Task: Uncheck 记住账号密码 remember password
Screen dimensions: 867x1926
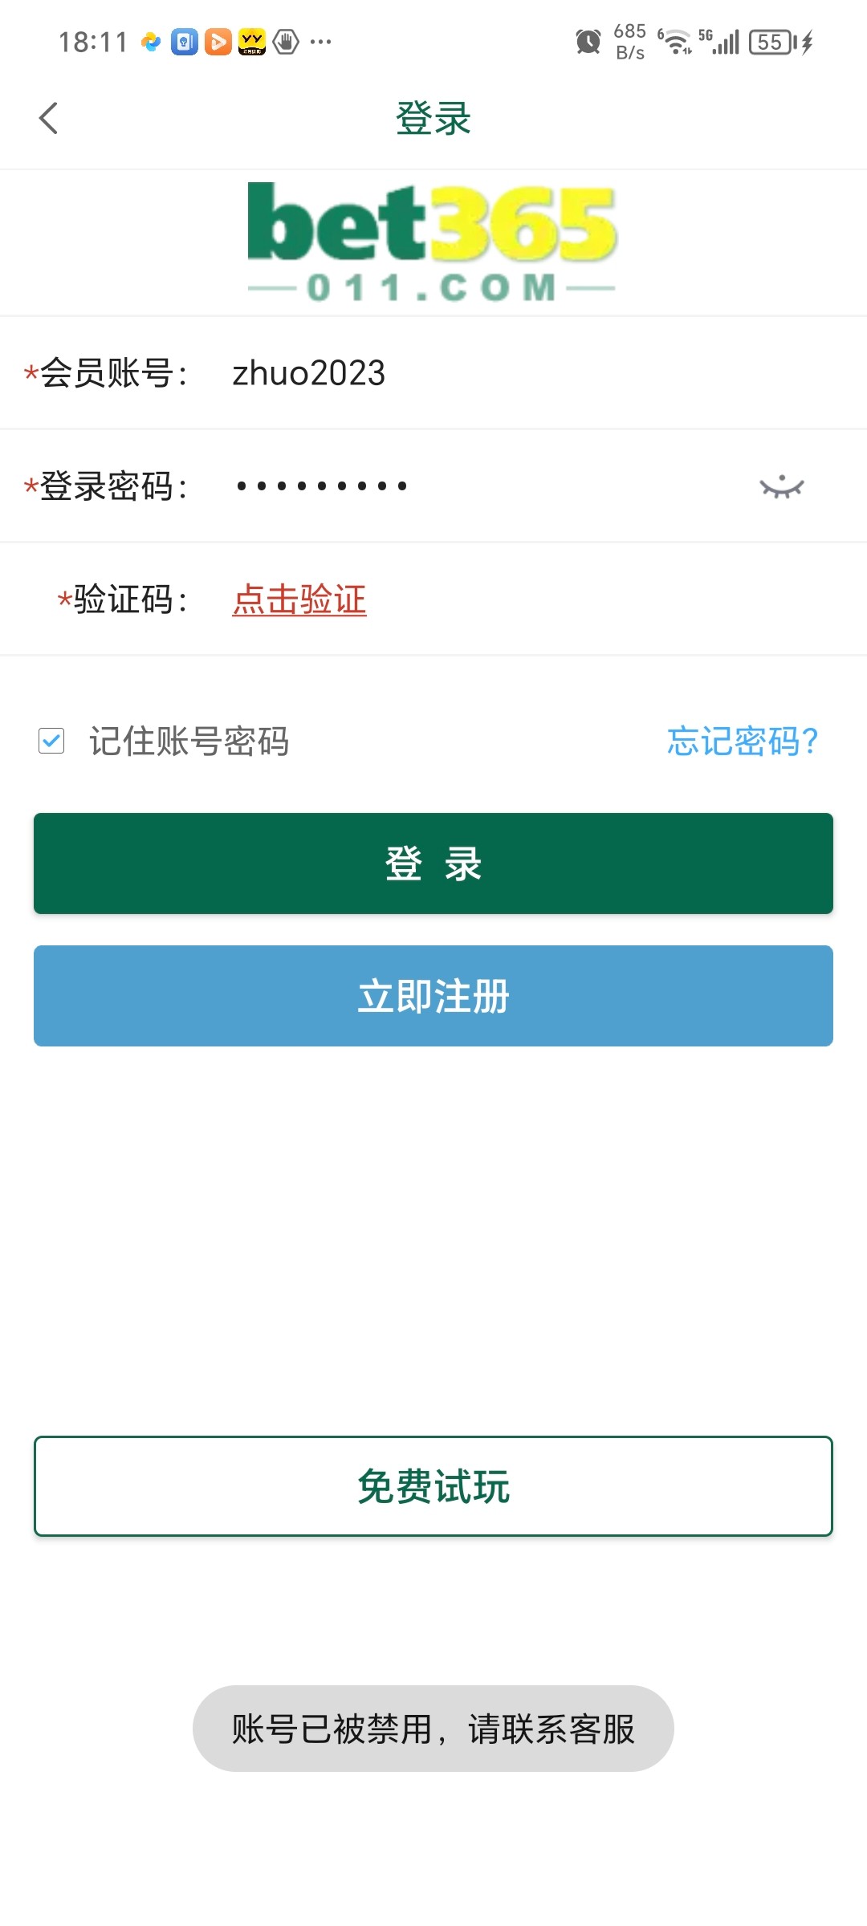Action: [51, 742]
